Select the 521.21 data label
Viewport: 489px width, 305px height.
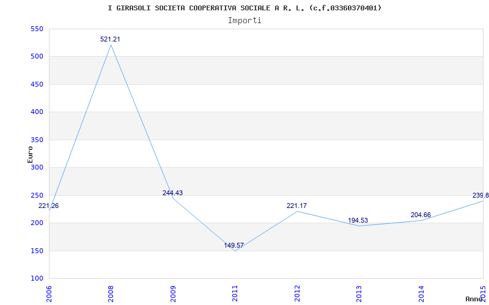pos(110,39)
